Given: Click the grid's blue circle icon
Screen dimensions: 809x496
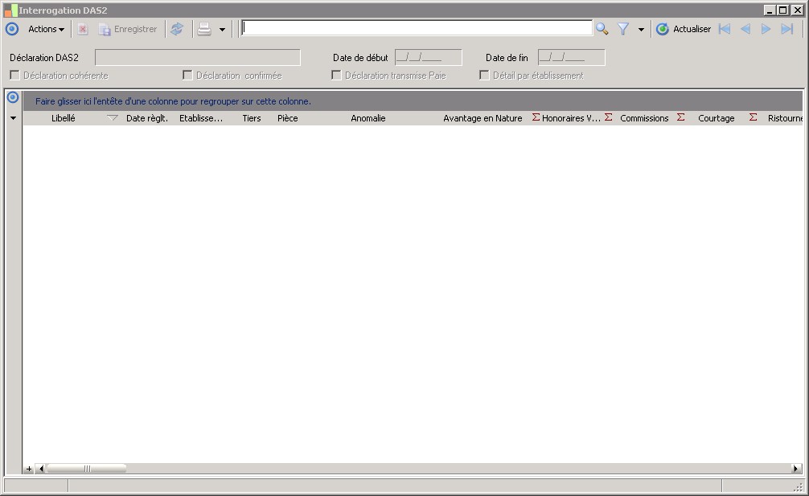Looking at the screenshot, I should tap(13, 97).
